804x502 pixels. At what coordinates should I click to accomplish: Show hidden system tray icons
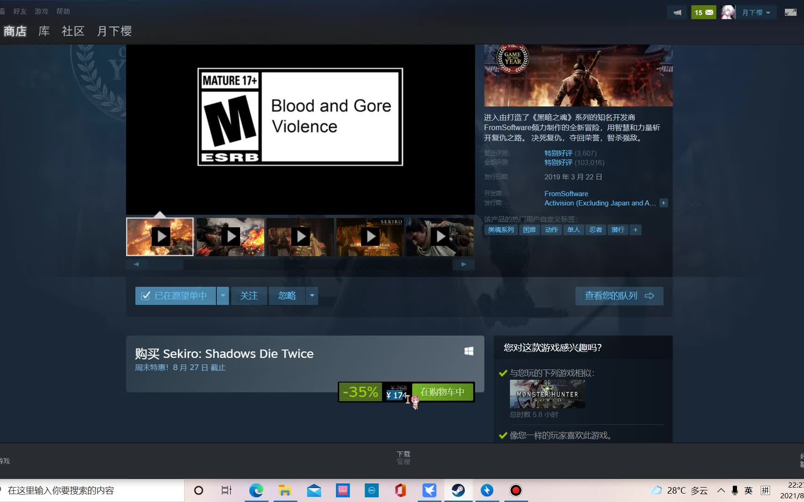[721, 490]
